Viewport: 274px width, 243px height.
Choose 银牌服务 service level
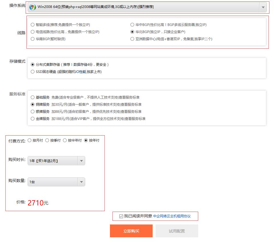33,112
